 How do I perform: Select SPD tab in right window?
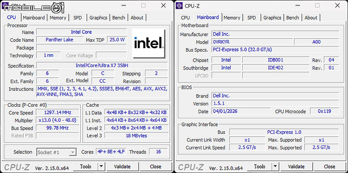pyautogui.click(x=252, y=18)
